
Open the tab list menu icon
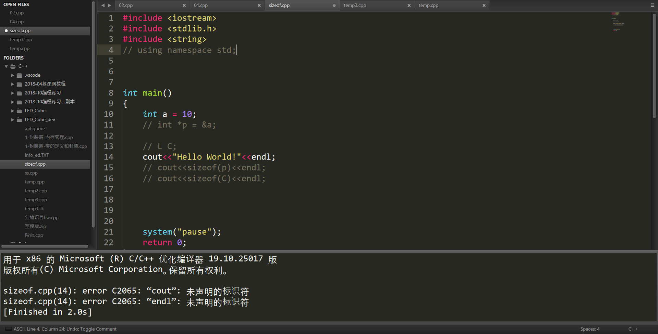pyautogui.click(x=652, y=5)
